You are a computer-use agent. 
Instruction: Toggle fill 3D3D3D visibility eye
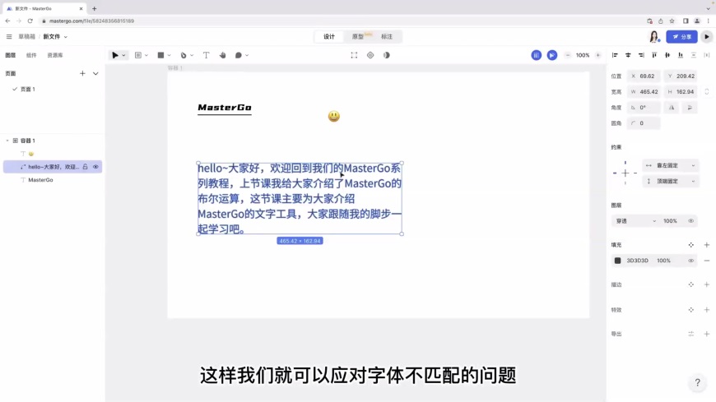[x=690, y=261]
